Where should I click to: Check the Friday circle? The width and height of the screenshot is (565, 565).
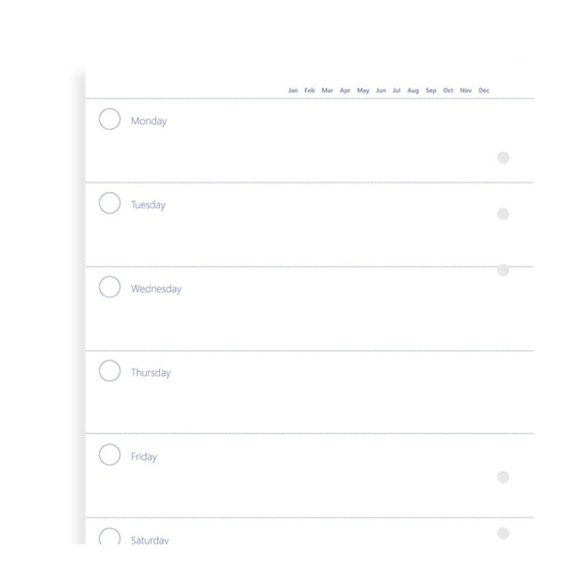(x=109, y=455)
